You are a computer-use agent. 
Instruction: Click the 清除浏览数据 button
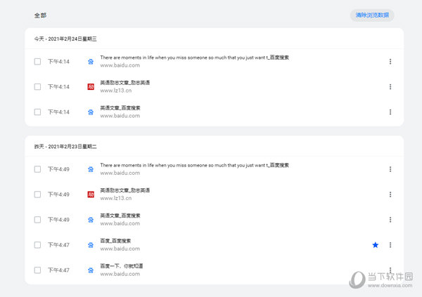(x=372, y=15)
